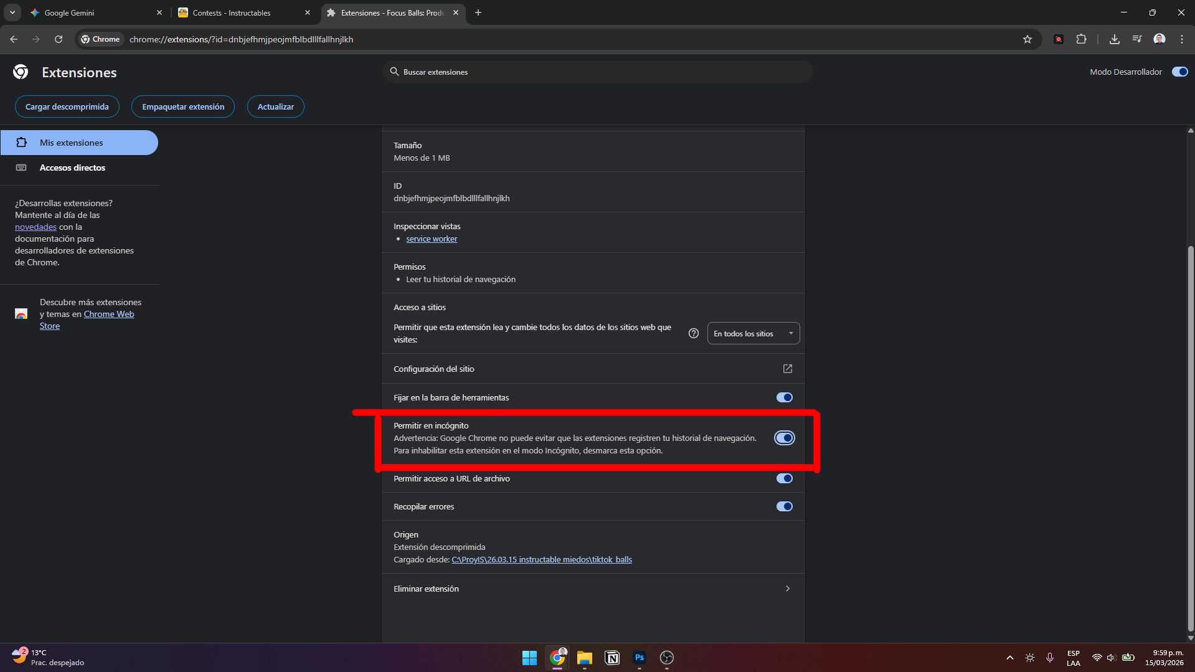The image size is (1195, 672).
Task: Open the novedades link in sidebar
Action: (x=35, y=227)
